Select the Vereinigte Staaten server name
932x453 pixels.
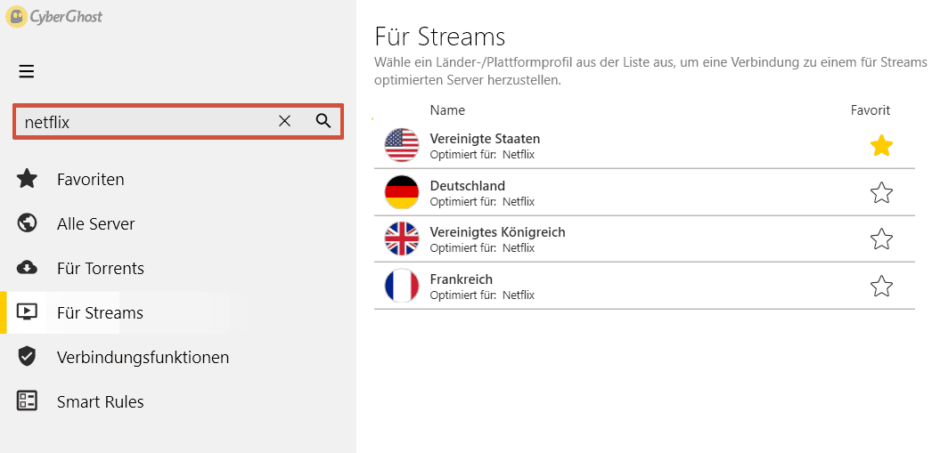[485, 139]
